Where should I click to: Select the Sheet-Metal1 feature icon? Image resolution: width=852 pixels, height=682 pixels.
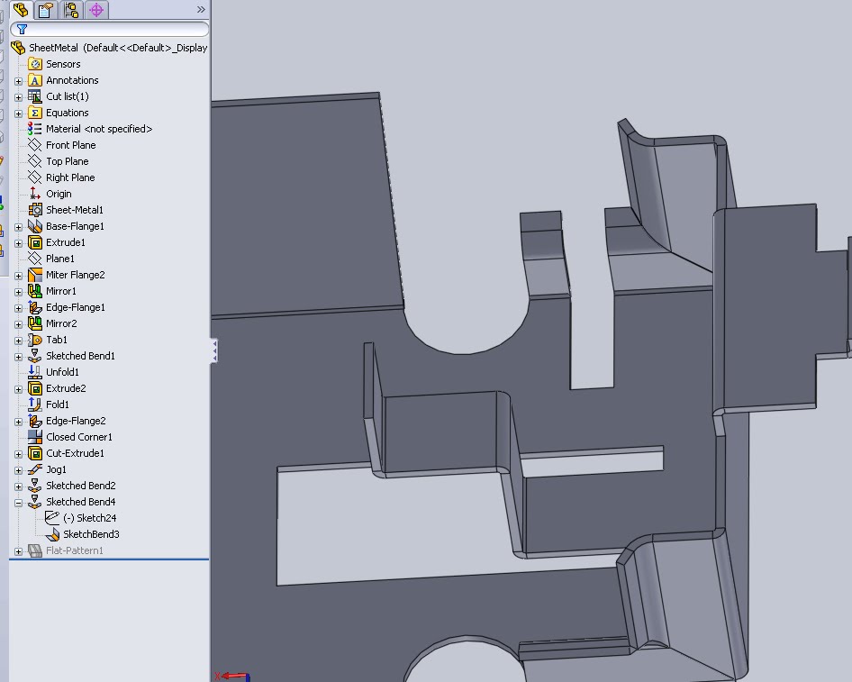(x=35, y=210)
